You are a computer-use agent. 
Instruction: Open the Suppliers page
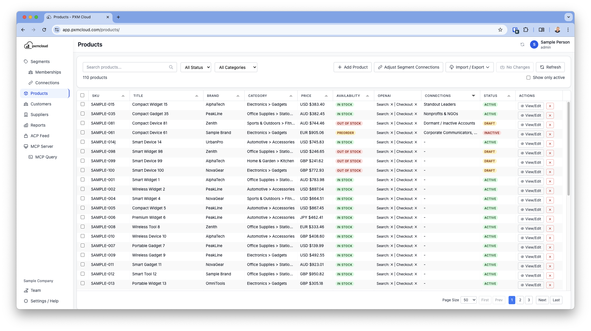coord(39,114)
